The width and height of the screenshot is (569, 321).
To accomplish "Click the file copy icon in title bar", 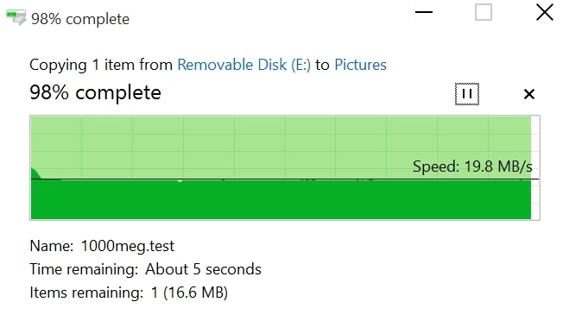I will coord(16,17).
